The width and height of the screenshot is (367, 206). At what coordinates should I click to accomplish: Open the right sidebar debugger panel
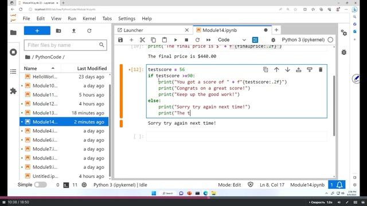pos(344,52)
